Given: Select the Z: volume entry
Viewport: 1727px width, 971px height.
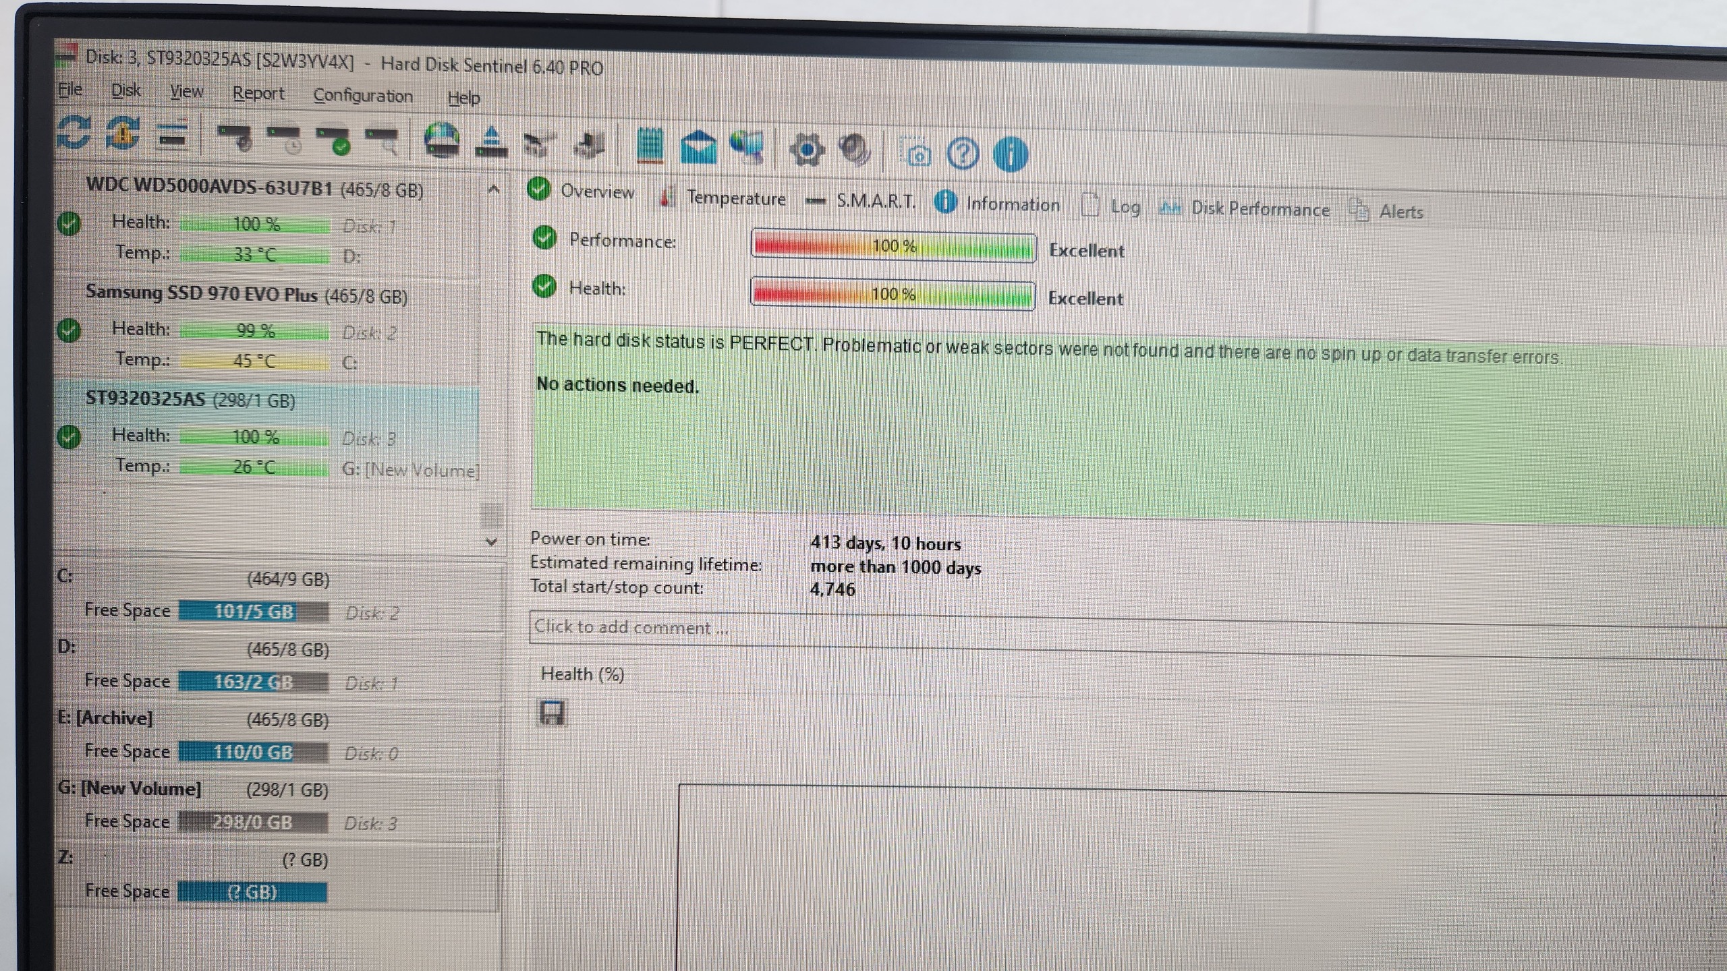Looking at the screenshot, I should click(x=278, y=875).
